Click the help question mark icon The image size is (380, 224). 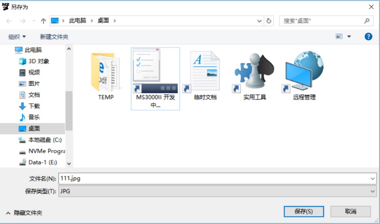coord(368,37)
